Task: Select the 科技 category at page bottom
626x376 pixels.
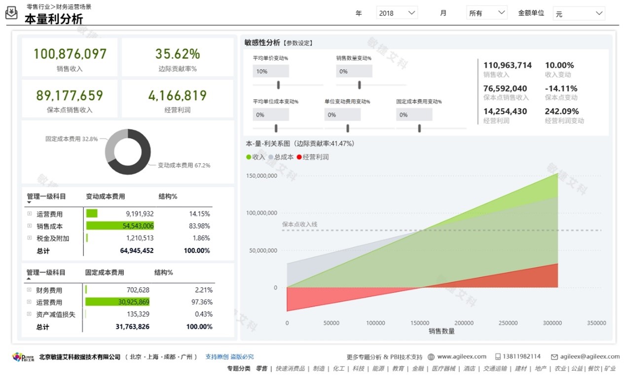Action: pos(359,368)
